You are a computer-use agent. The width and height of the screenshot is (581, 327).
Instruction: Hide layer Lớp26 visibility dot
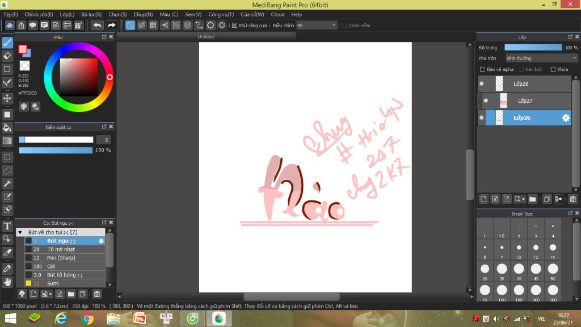coord(481,118)
